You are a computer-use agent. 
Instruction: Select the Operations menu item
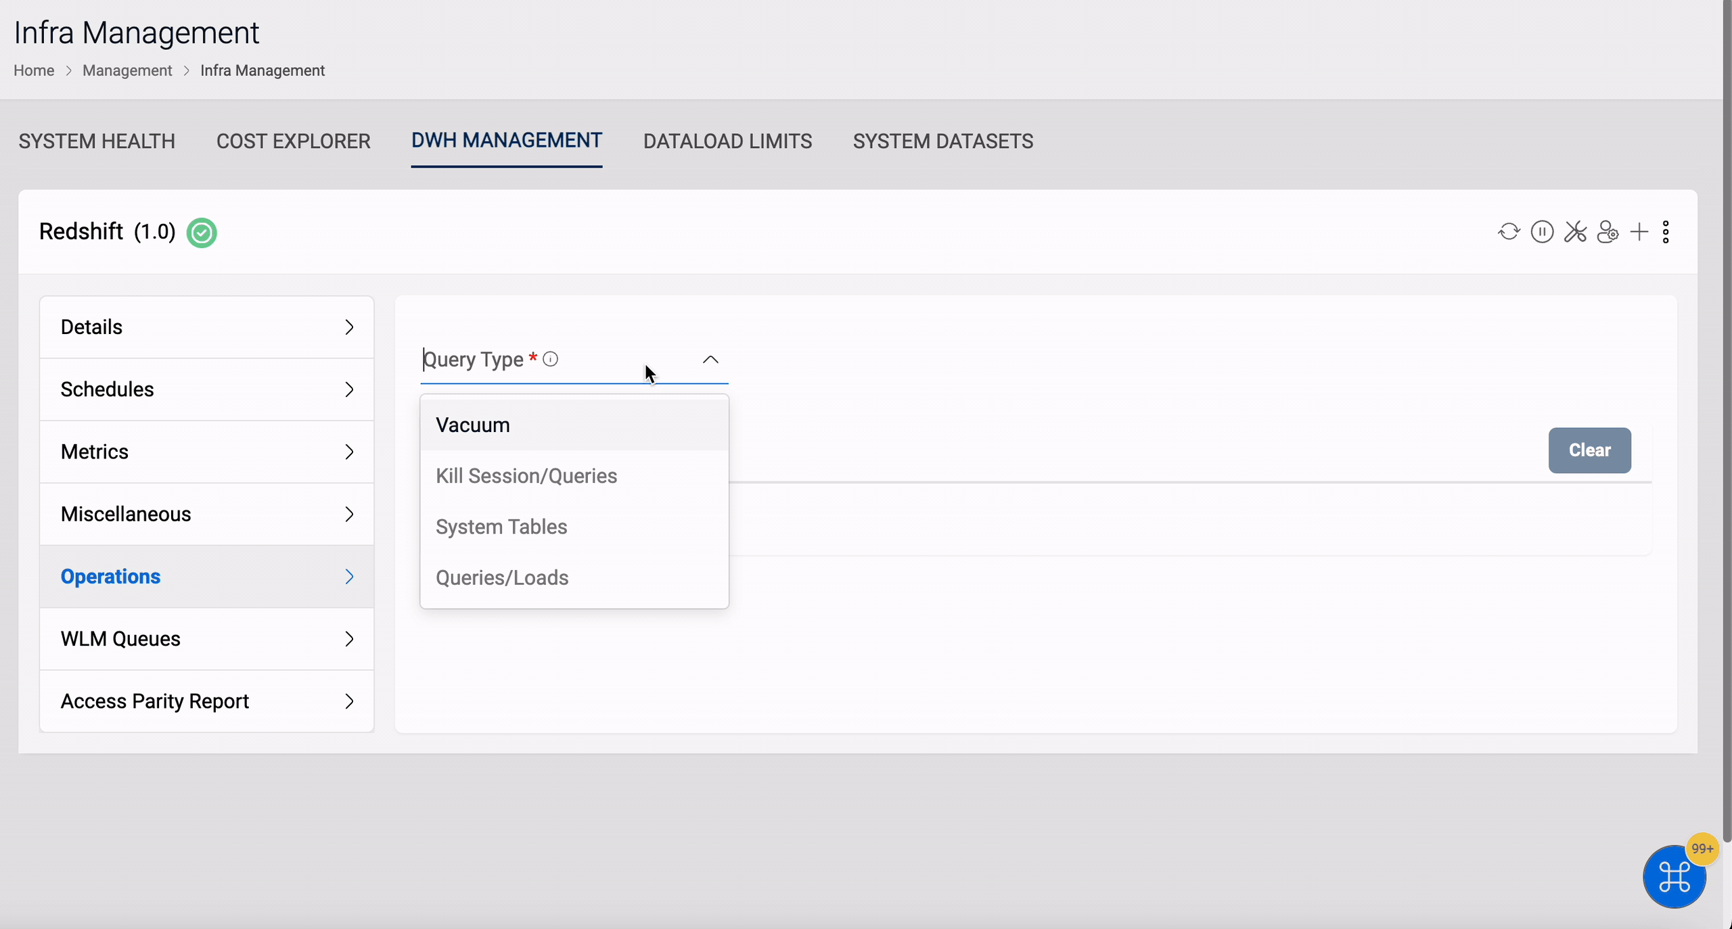click(x=207, y=577)
